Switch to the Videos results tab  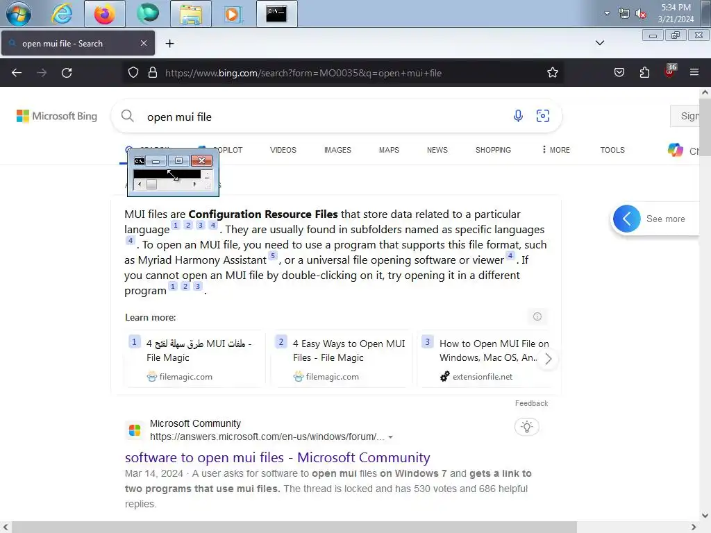click(x=283, y=150)
